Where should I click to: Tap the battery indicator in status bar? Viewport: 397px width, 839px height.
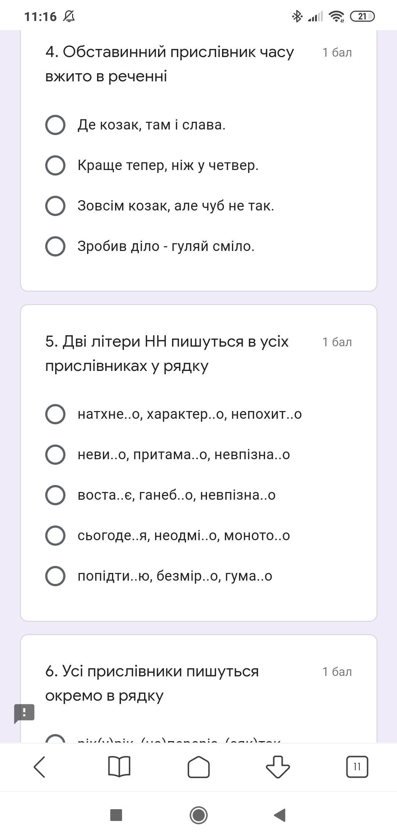(362, 17)
